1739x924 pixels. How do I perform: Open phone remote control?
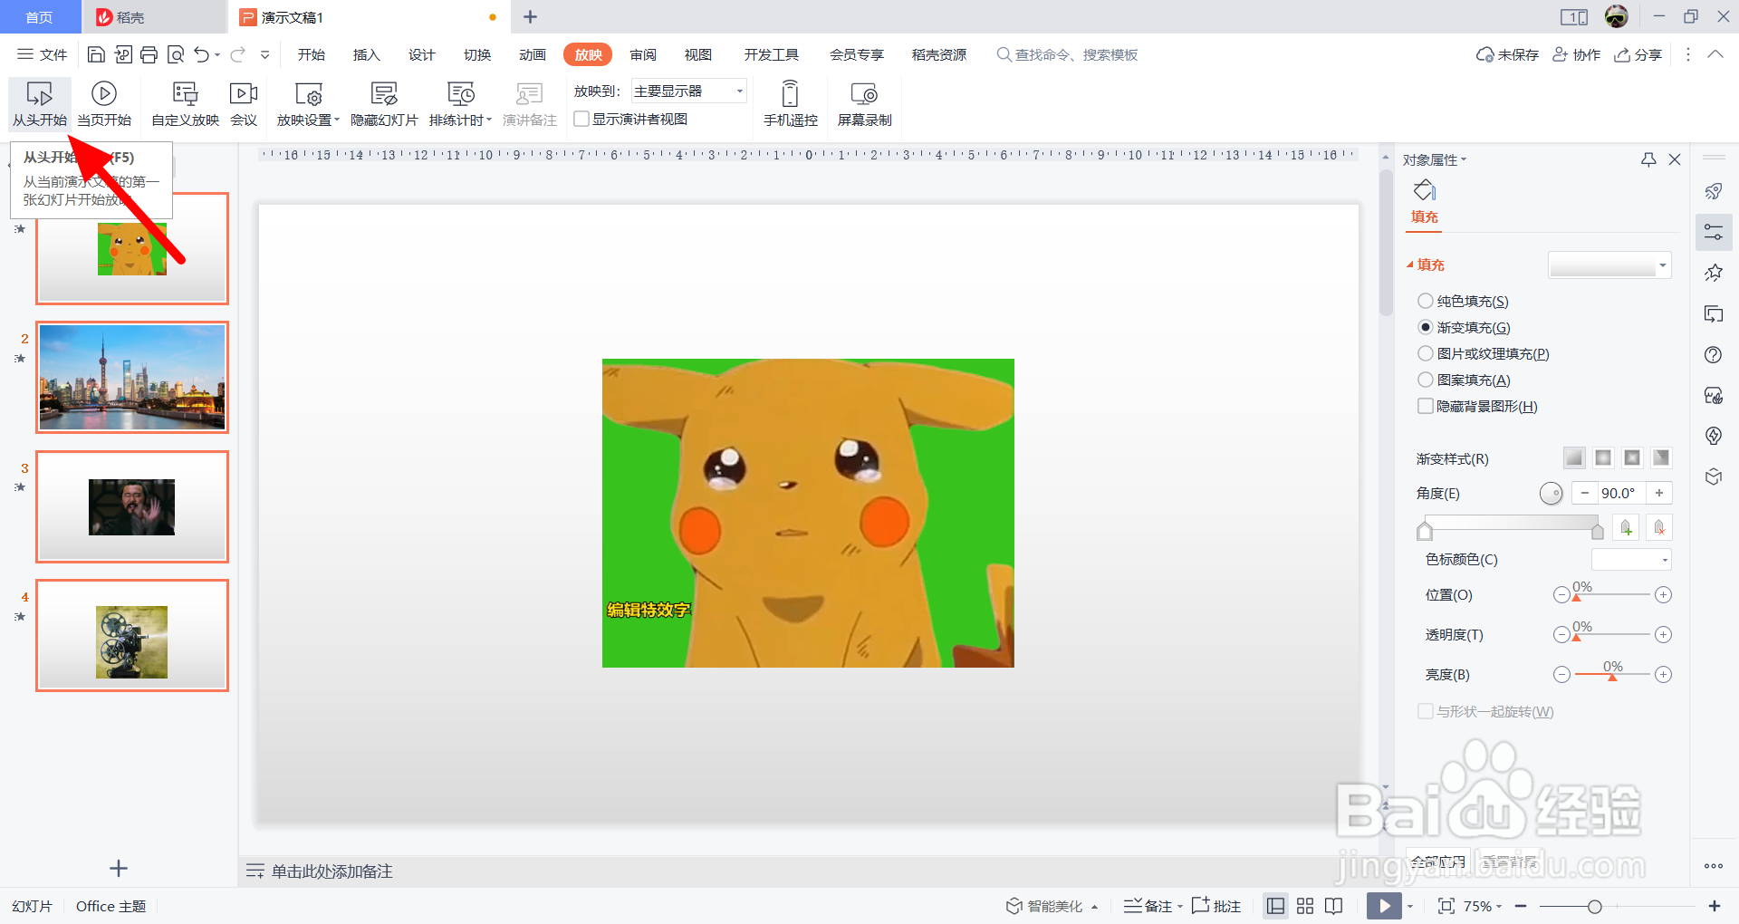coord(790,103)
